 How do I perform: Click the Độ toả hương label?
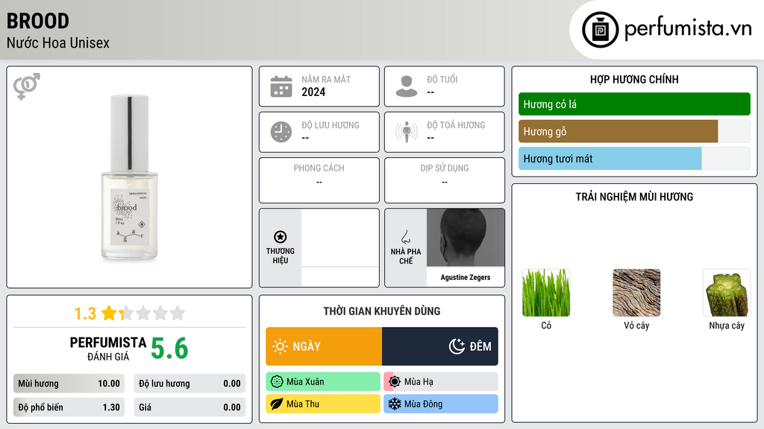[456, 125]
